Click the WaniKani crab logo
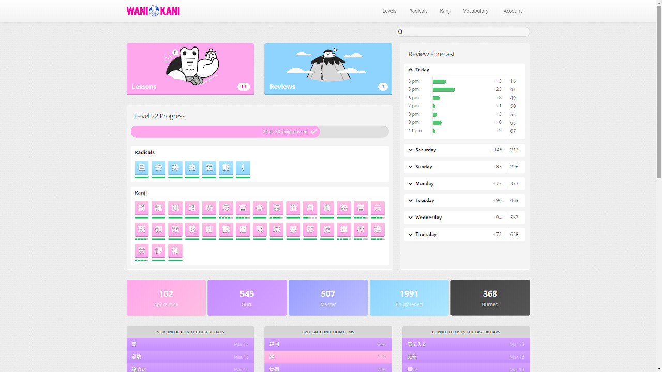662x372 pixels. (153, 10)
